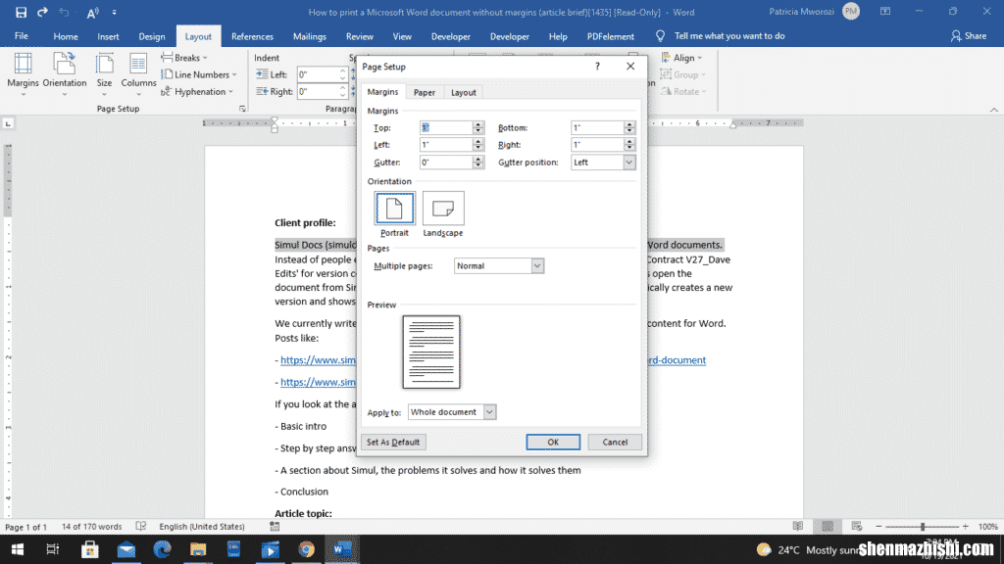Open the Apply to dropdown
The image size is (1004, 564).
(489, 412)
